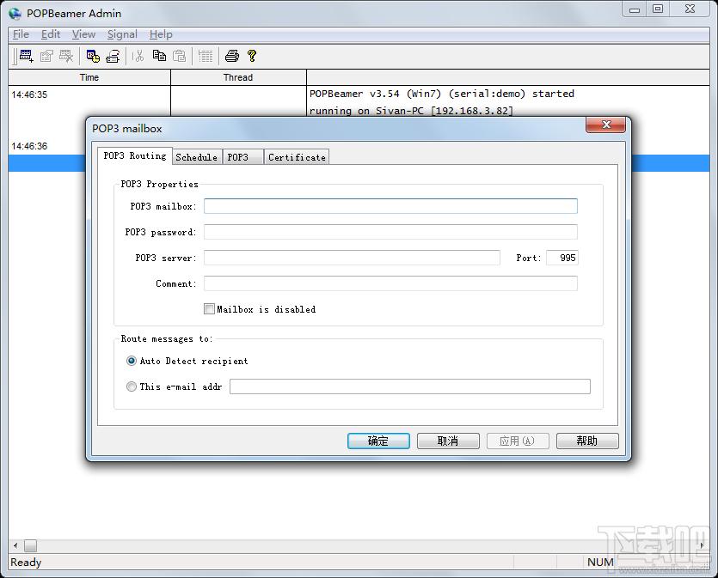Screen dimensions: 718x578
Task: Click the add new mailbox toolbar icon
Action: tap(26, 56)
